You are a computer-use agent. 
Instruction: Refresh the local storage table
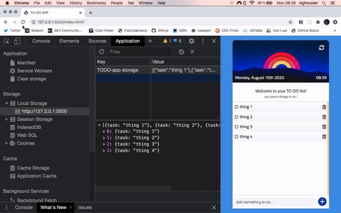click(x=101, y=52)
